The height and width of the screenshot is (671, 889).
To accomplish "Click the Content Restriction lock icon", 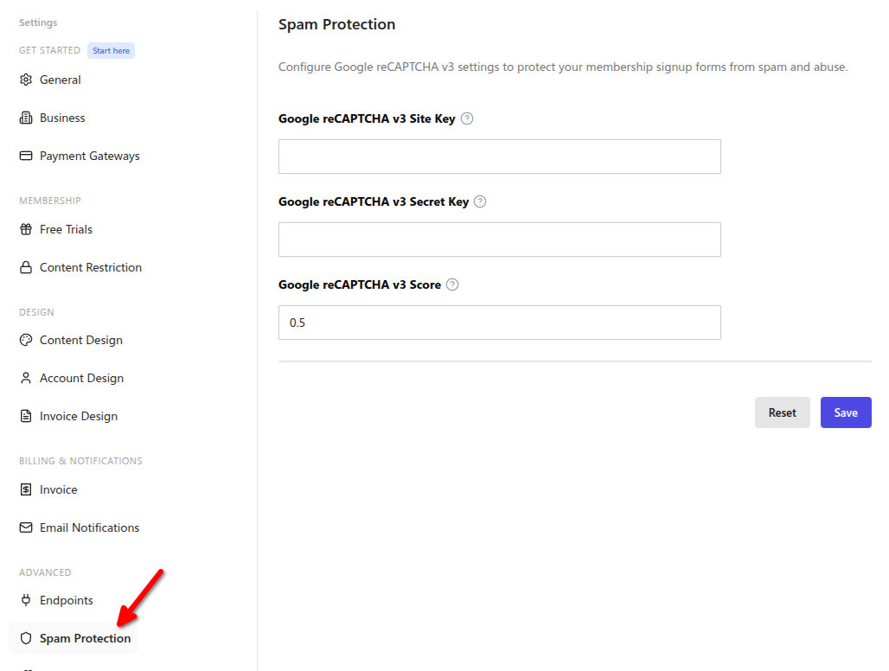I will (26, 267).
